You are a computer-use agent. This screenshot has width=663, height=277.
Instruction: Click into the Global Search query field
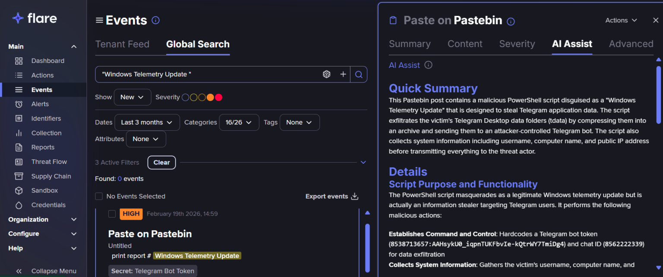pyautogui.click(x=207, y=74)
